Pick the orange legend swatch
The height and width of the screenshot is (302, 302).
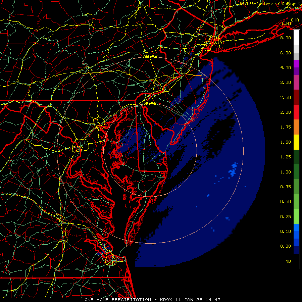coord(296,127)
